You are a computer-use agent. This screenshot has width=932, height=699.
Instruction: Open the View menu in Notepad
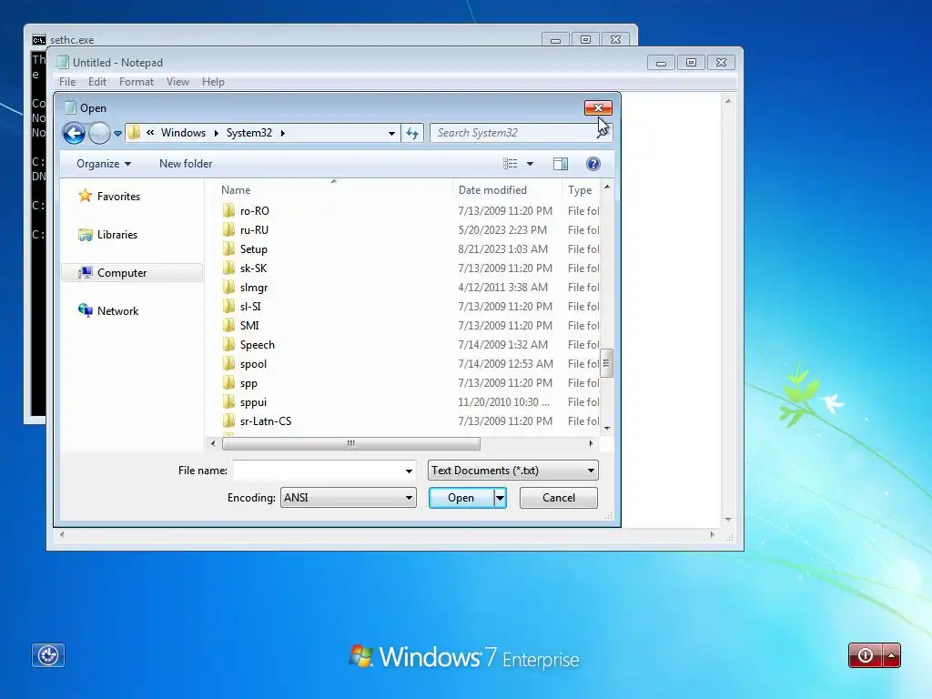pyautogui.click(x=177, y=82)
